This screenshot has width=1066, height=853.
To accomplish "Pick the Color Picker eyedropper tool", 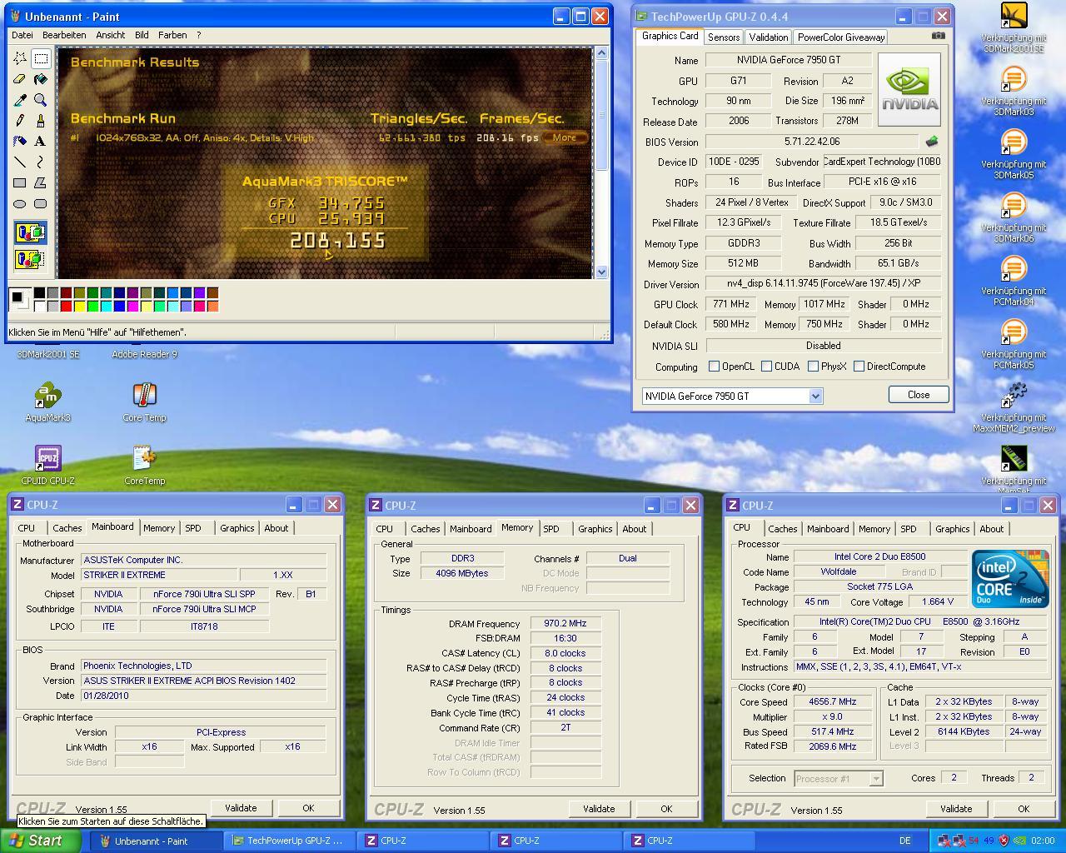I will point(19,100).
